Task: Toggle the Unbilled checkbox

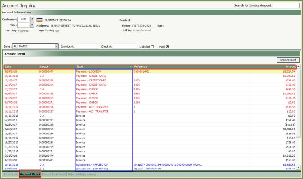Action: [x=152, y=47]
